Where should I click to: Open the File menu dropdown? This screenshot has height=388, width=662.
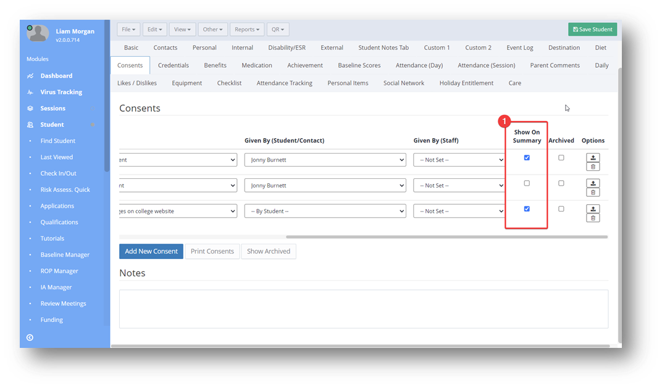click(x=128, y=30)
